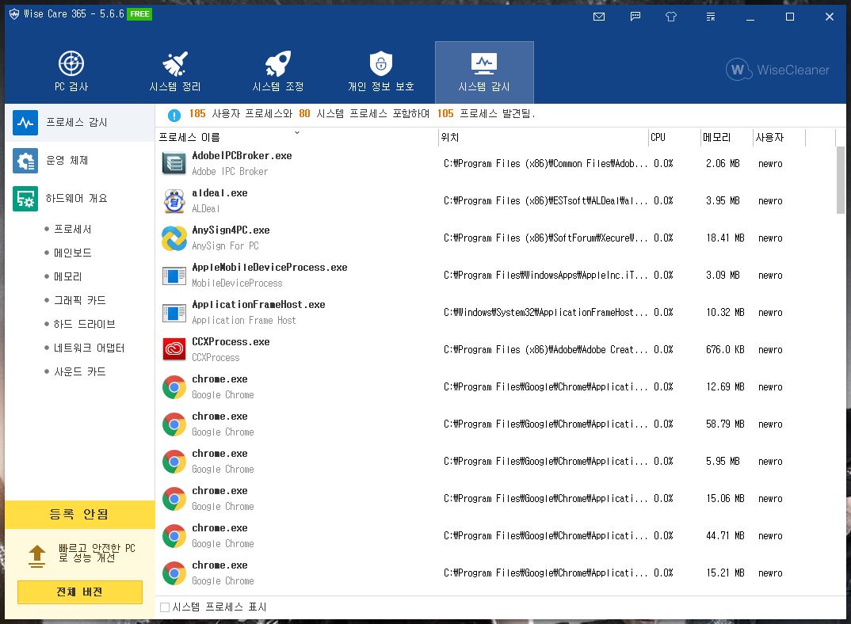The height and width of the screenshot is (624, 851).
Task: Open the PC 검사 checkup tab
Action: (71, 71)
